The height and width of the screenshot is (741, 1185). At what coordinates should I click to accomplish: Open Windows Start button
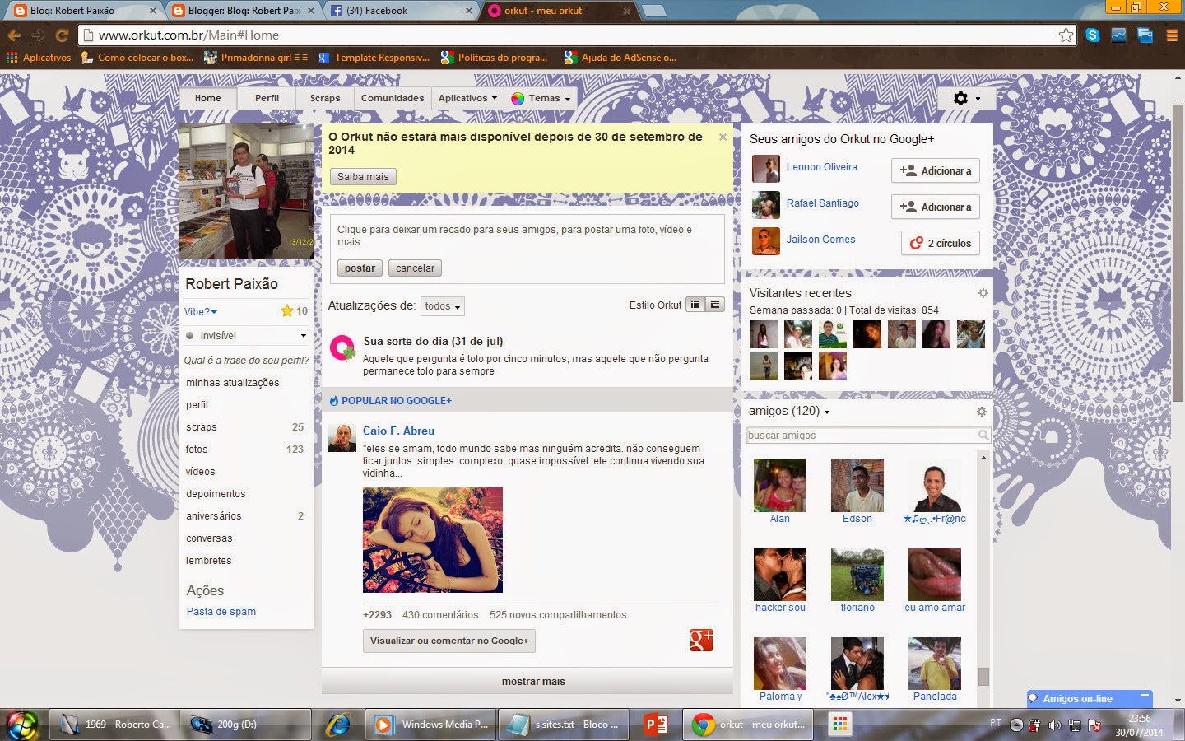pos(21,725)
